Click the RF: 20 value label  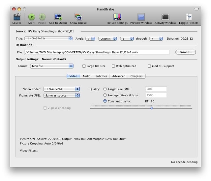(150, 101)
